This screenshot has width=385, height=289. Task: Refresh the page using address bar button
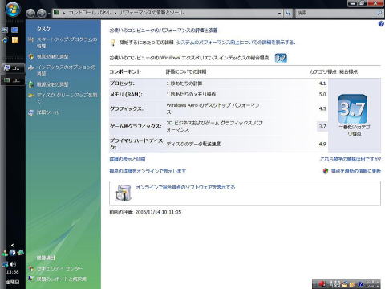tap(288, 13)
